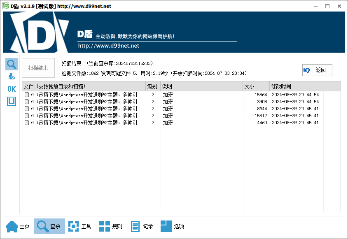
Task: Sort by the 文件 column header
Action: (x=84, y=86)
